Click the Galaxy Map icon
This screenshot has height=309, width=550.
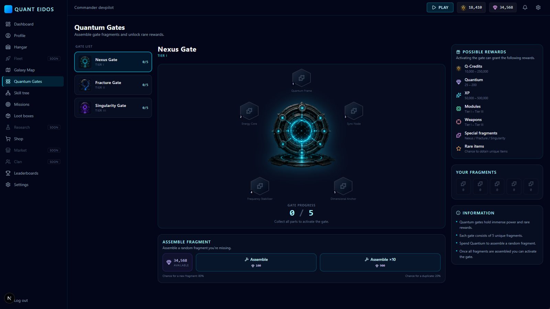(8, 70)
